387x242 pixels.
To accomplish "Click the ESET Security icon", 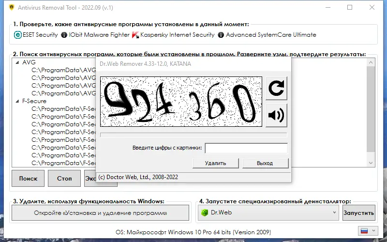I will (18, 35).
